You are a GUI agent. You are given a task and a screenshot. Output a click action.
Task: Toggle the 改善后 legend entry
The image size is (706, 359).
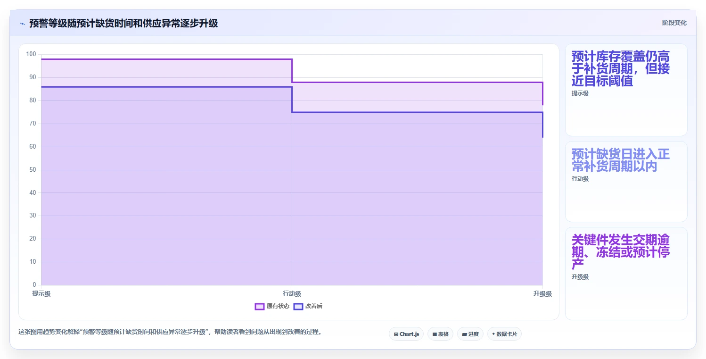308,306
